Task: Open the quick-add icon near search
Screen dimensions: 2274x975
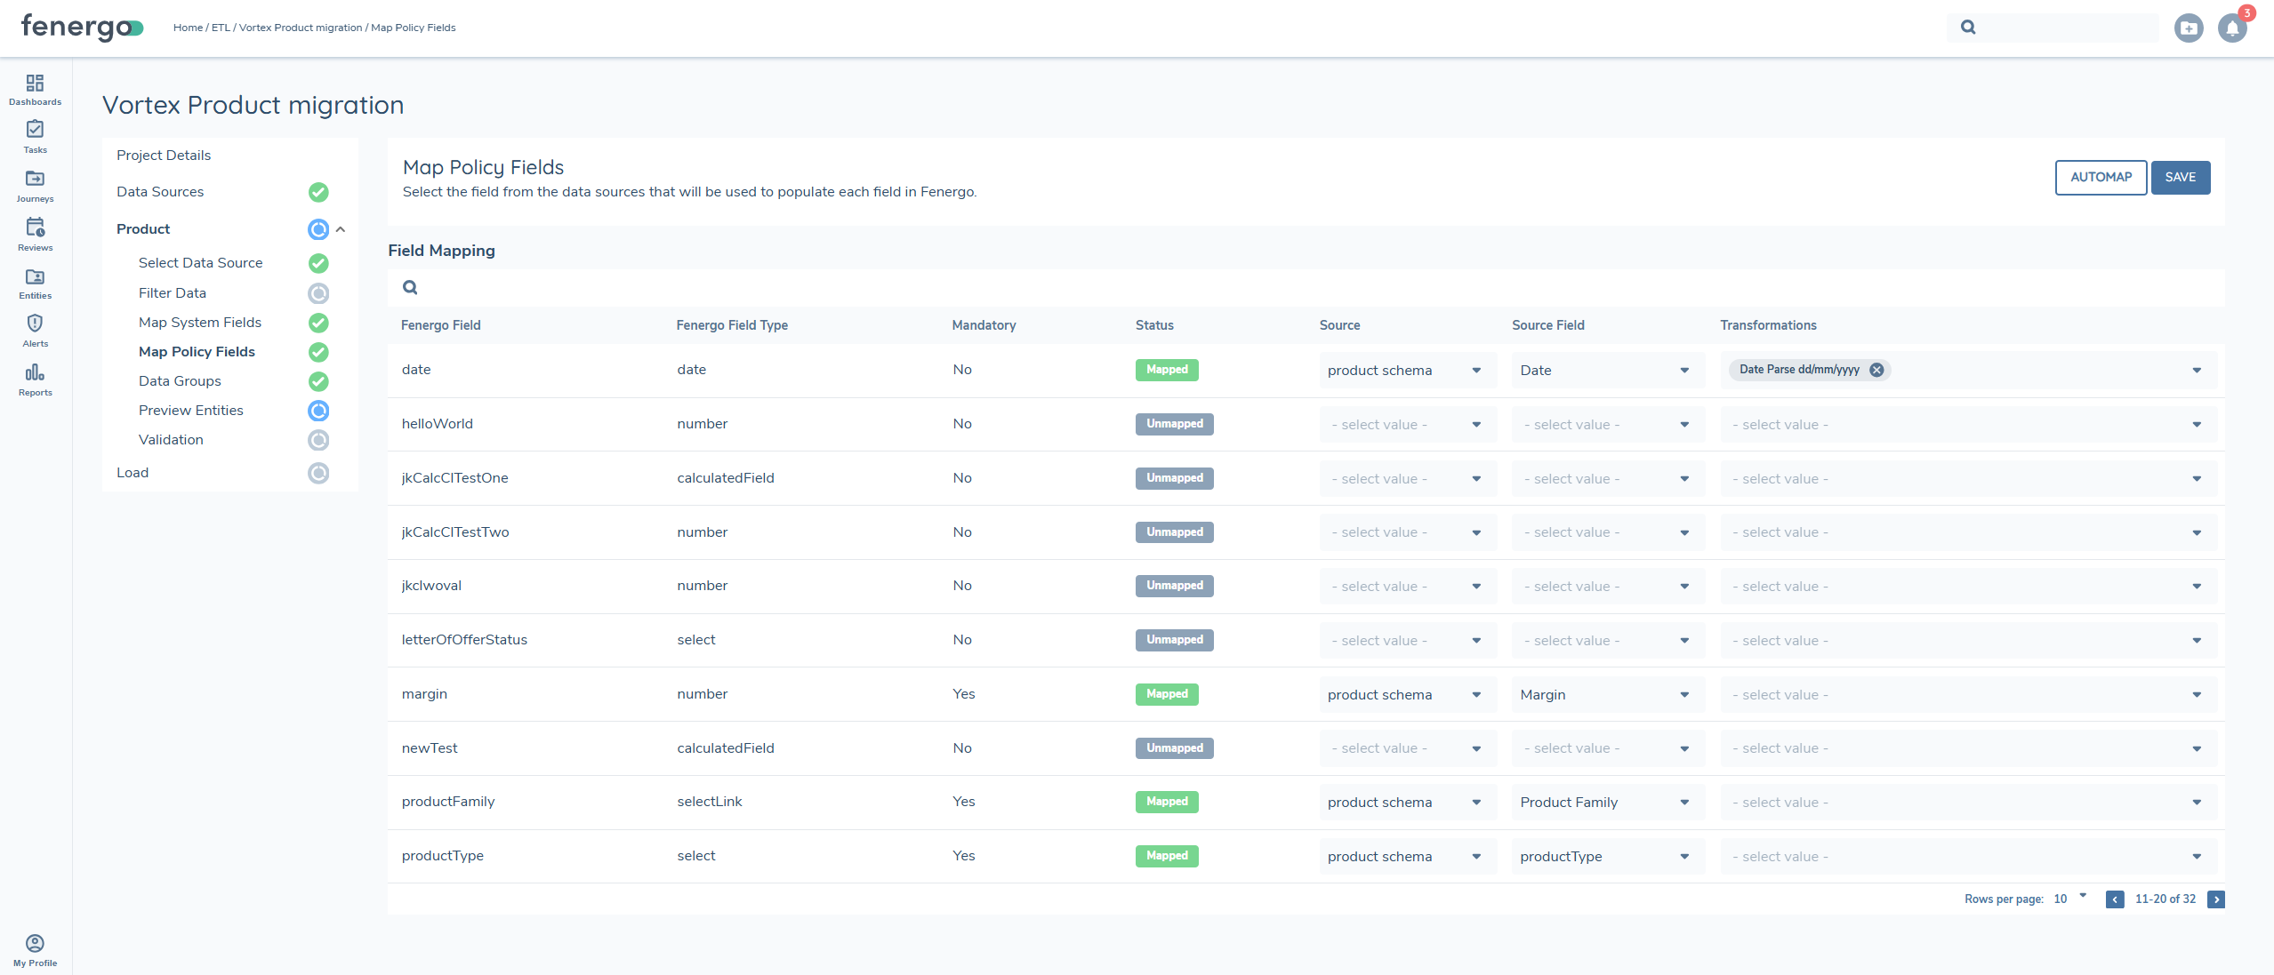Action: click(x=2189, y=28)
